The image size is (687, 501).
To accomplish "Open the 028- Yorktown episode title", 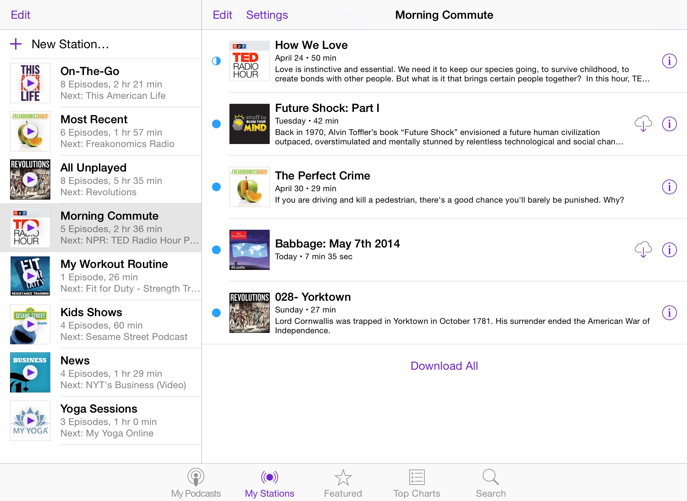I will coord(313,297).
